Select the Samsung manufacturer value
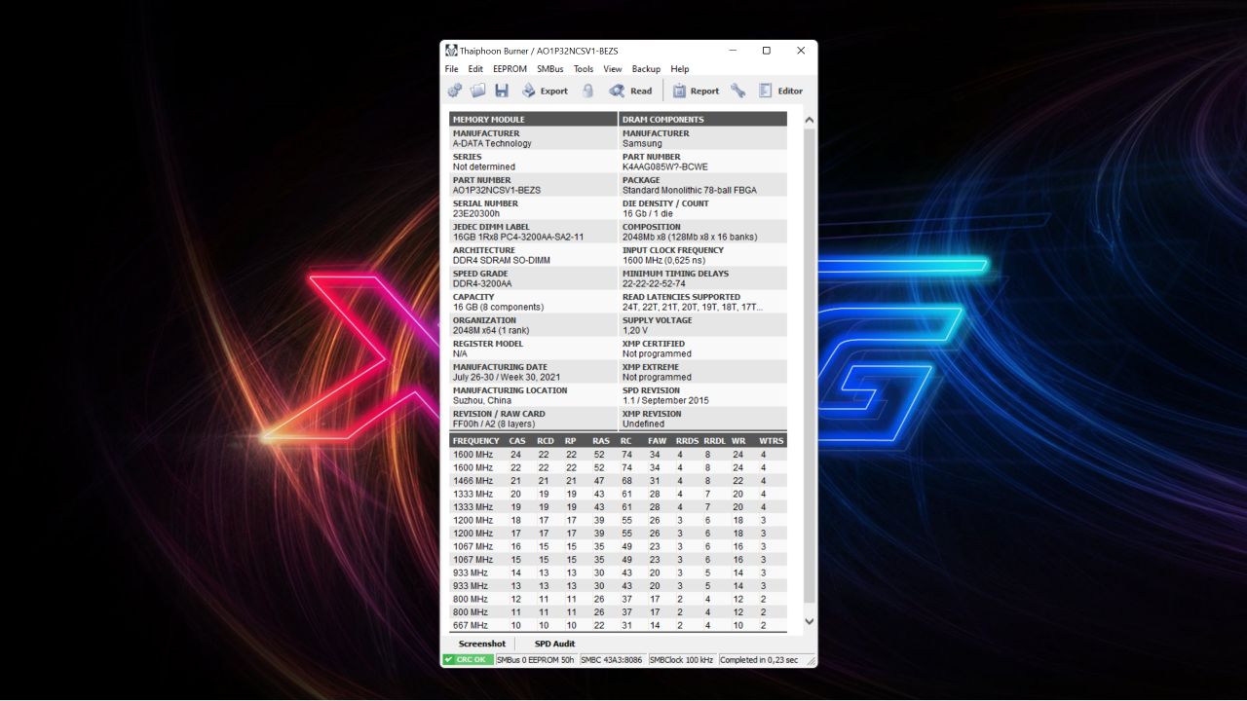 click(x=642, y=143)
